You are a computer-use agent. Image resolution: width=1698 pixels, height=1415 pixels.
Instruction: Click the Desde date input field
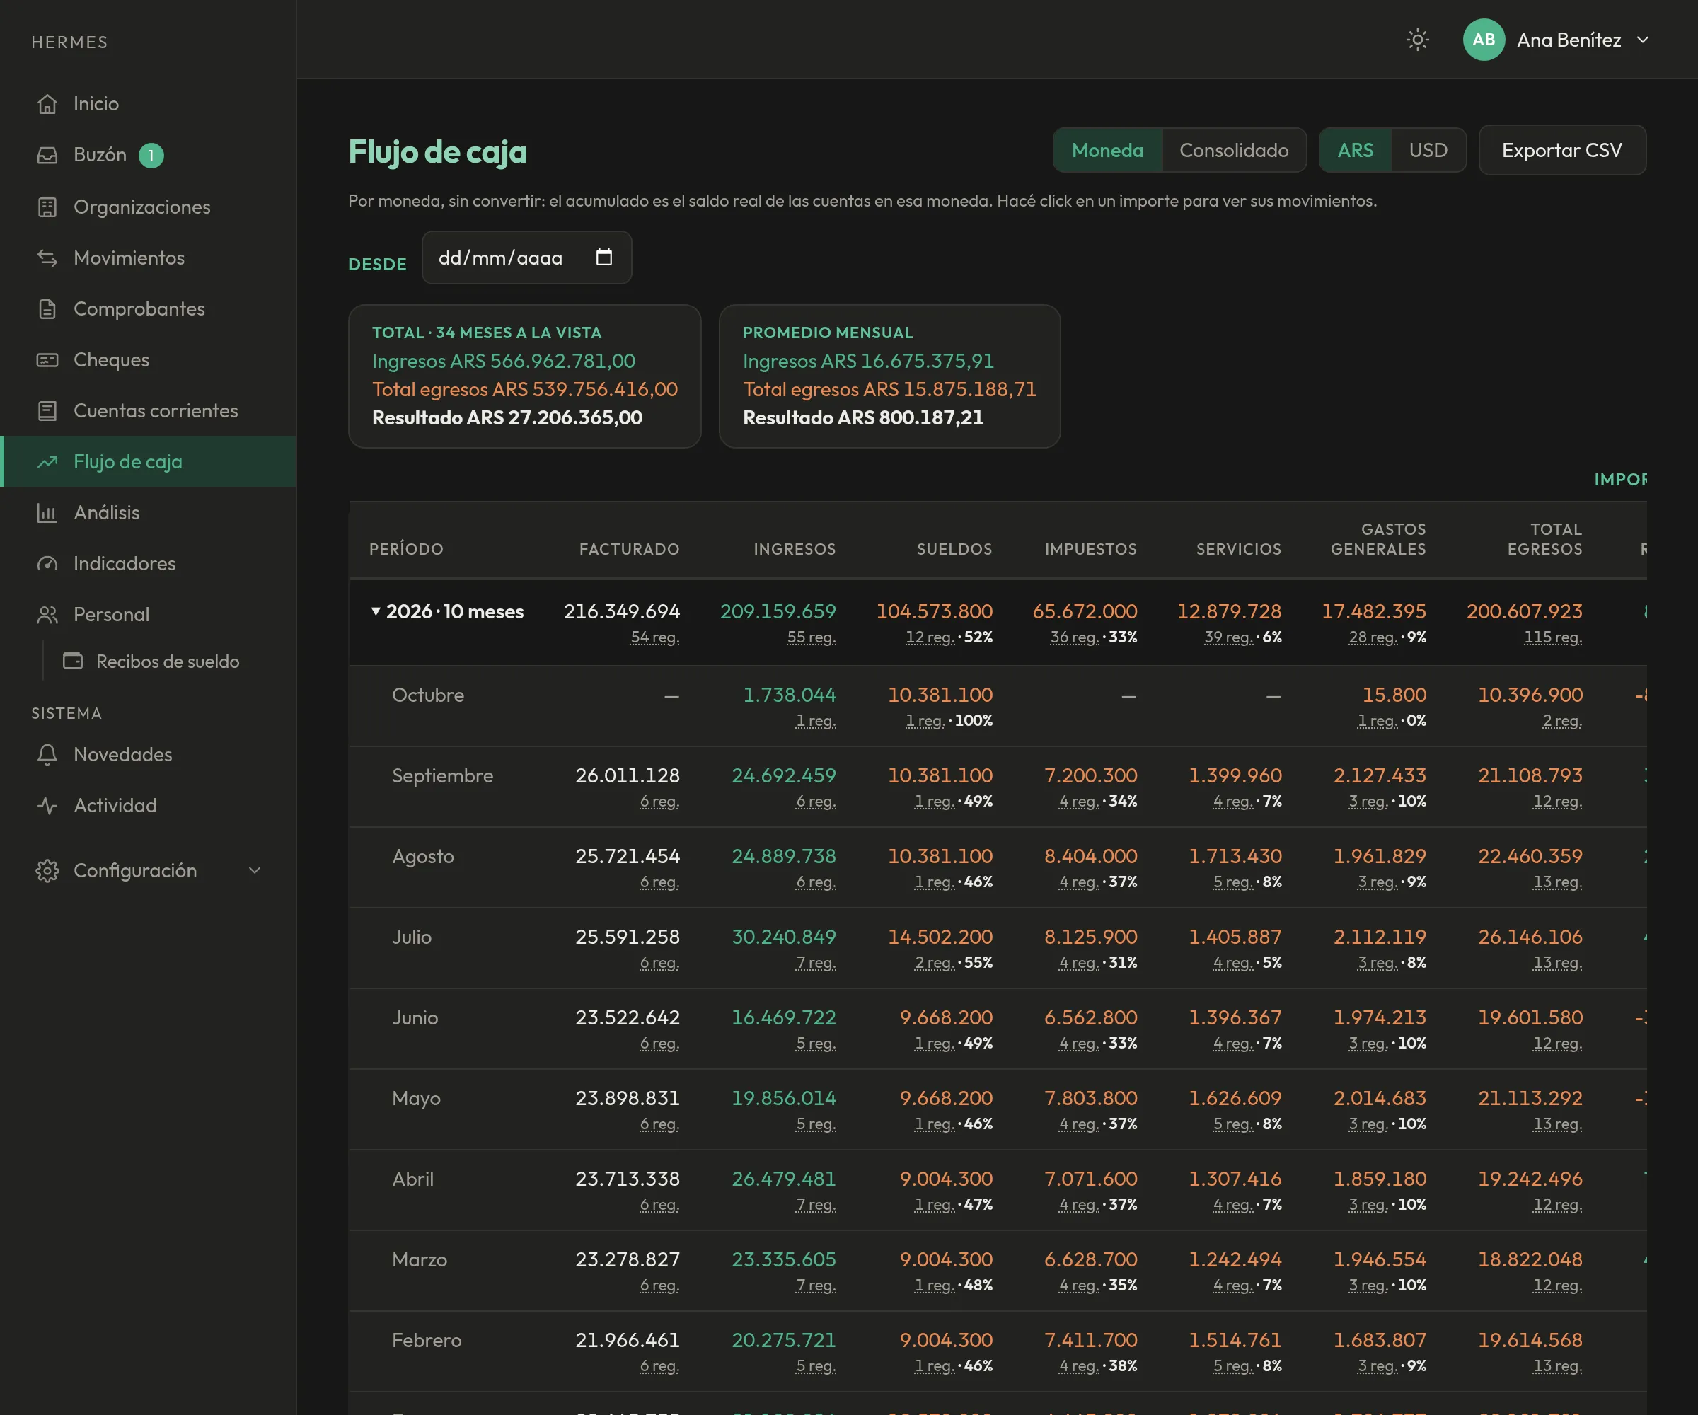tap(526, 258)
